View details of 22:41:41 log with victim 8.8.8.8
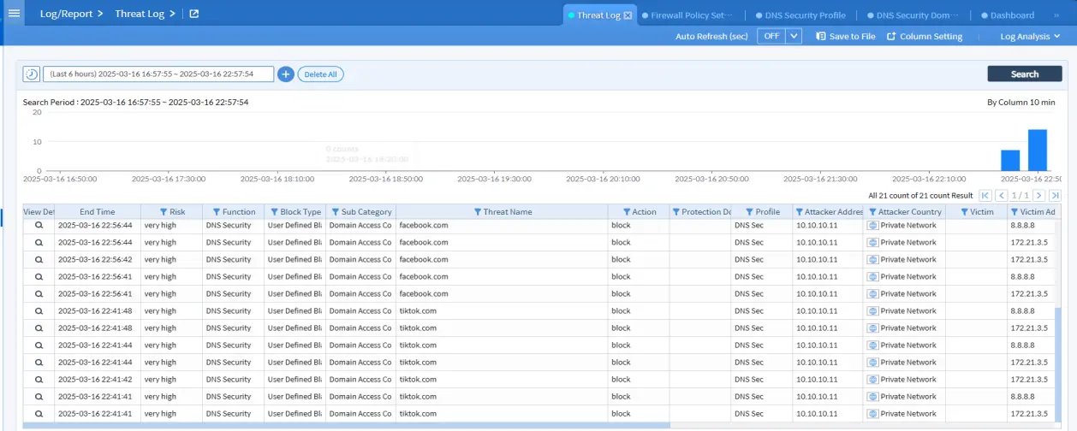This screenshot has height=431, width=1077. pos(39,397)
